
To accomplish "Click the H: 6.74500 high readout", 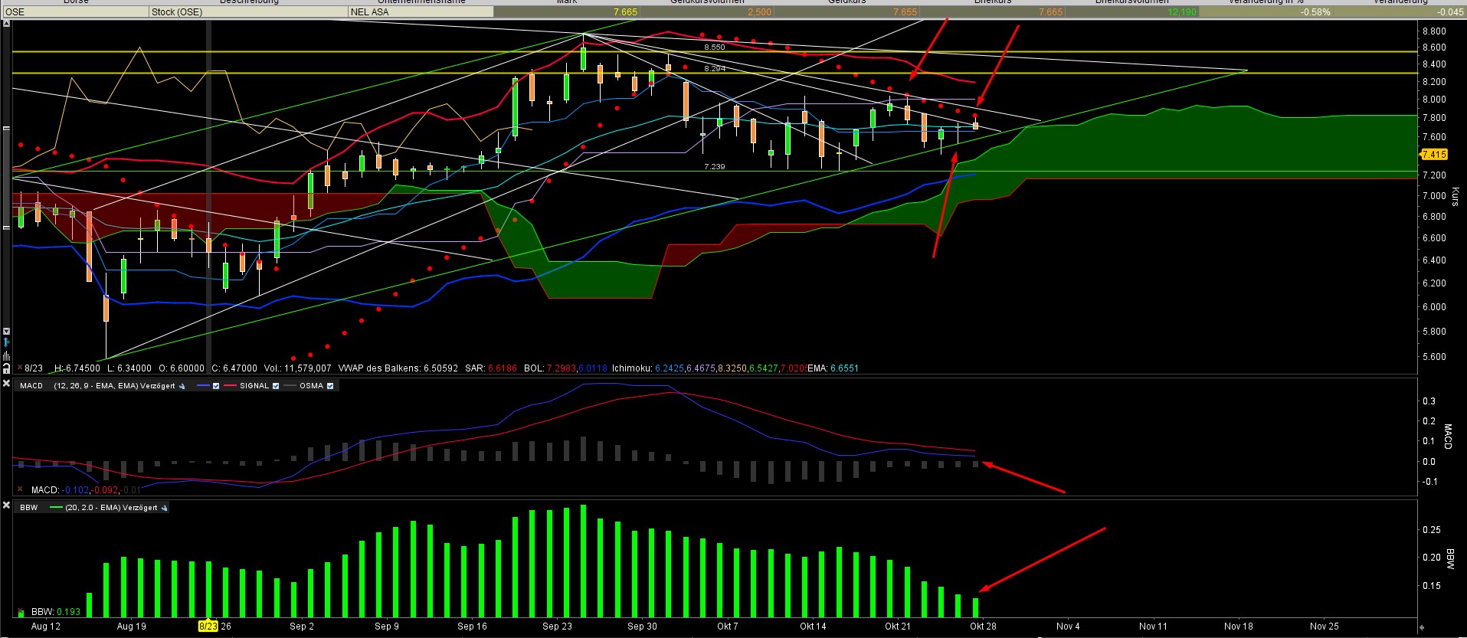I will click(77, 368).
